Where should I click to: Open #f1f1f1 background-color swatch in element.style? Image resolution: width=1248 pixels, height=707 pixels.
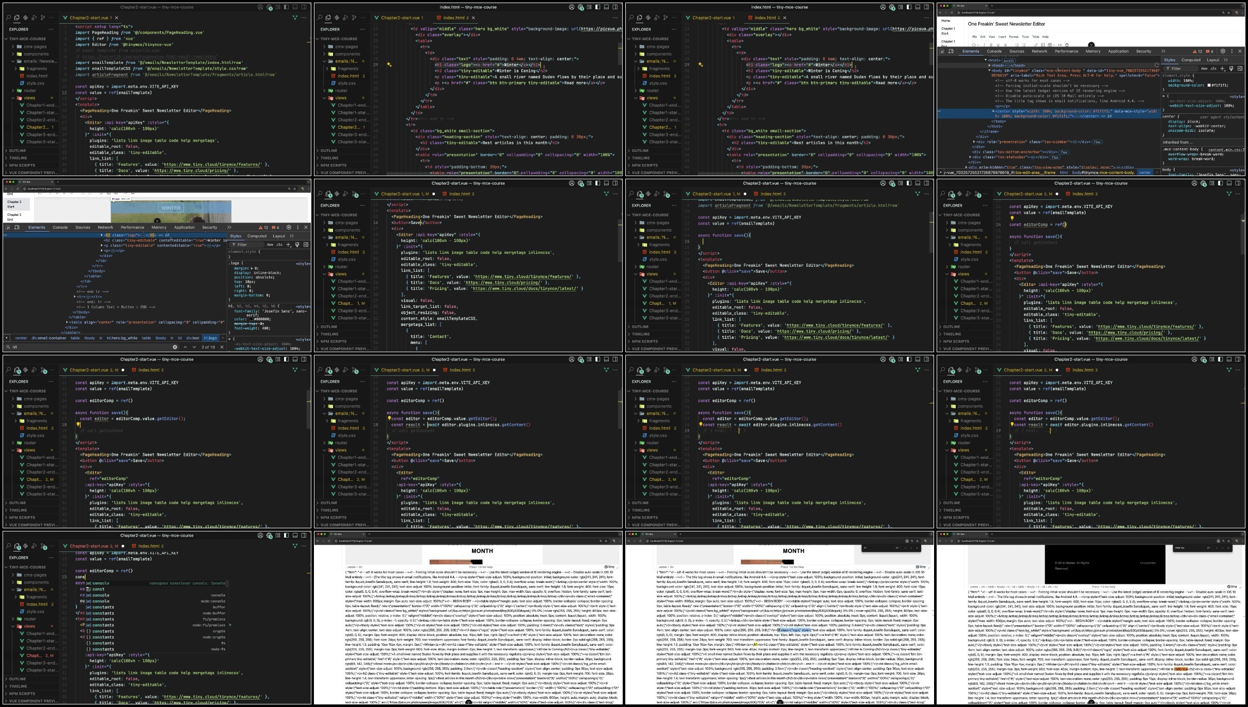click(x=1209, y=85)
